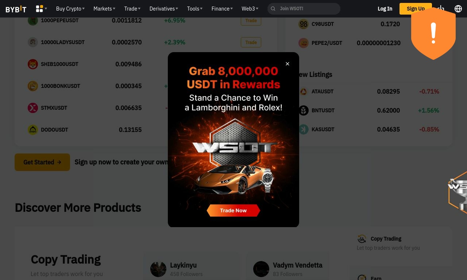The width and height of the screenshot is (467, 280).
Task: Click the SHIB1000USDT coin icon
Action: [x=33, y=64]
